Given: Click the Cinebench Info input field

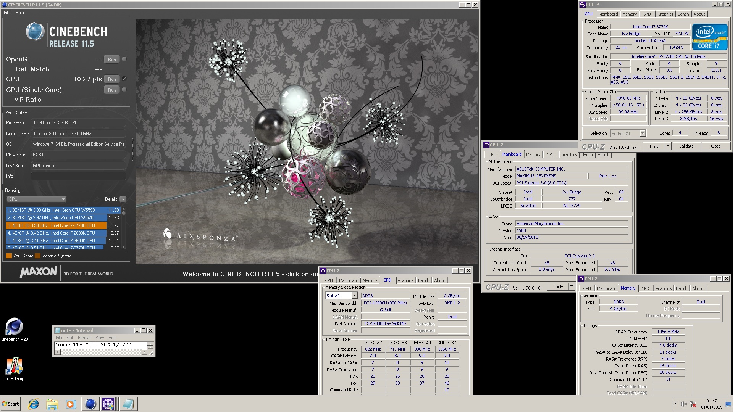Looking at the screenshot, I should pyautogui.click(x=78, y=176).
